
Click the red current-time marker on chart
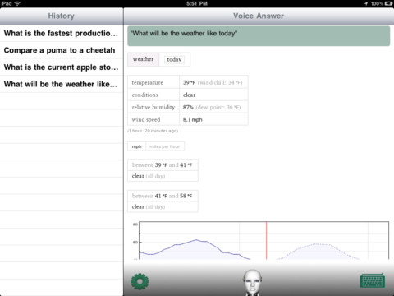coord(266,240)
